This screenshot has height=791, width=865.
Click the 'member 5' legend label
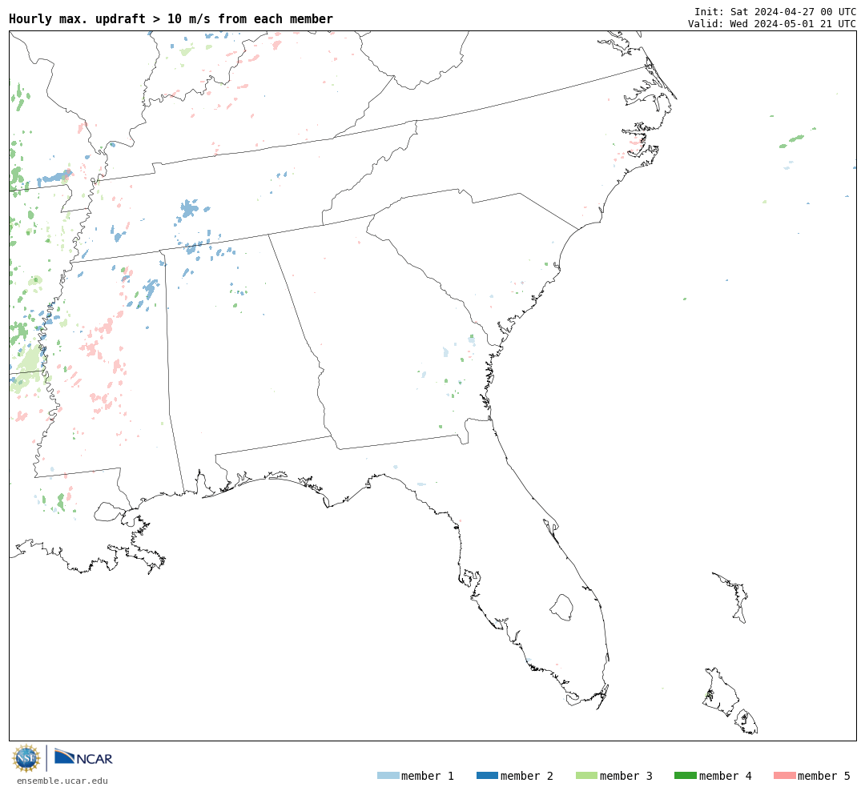click(824, 776)
